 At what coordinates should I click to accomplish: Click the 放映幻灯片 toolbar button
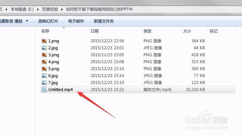pyautogui.click(x=48, y=21)
